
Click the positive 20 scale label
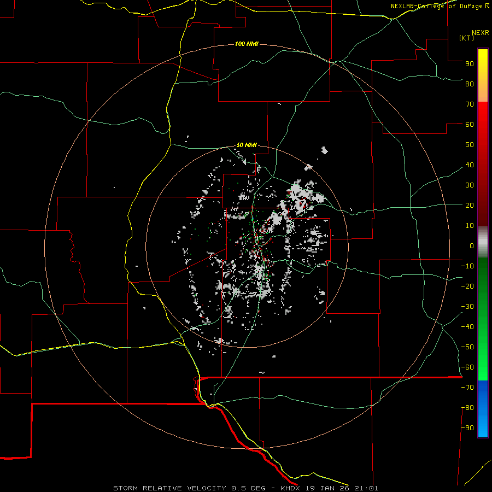[x=470, y=205]
